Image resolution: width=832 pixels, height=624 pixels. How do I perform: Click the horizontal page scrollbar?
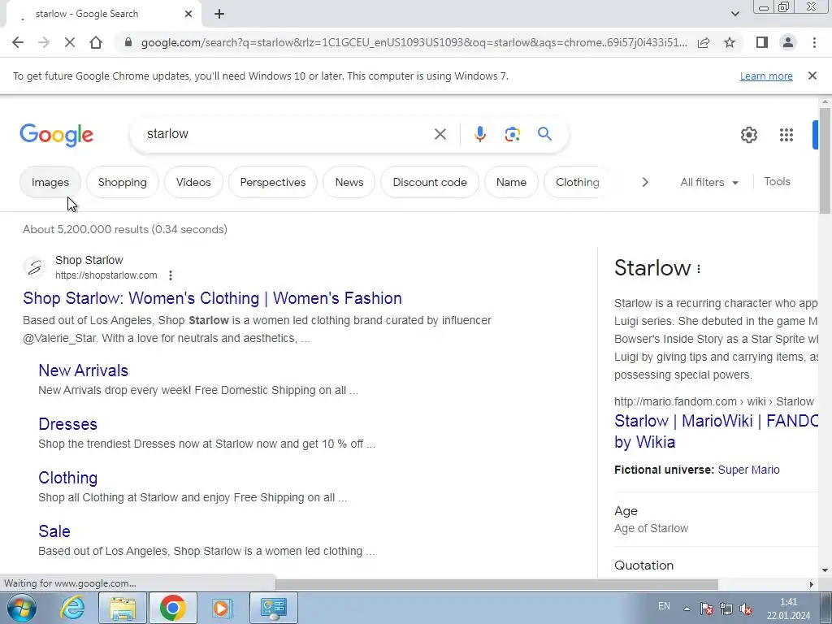(496, 584)
